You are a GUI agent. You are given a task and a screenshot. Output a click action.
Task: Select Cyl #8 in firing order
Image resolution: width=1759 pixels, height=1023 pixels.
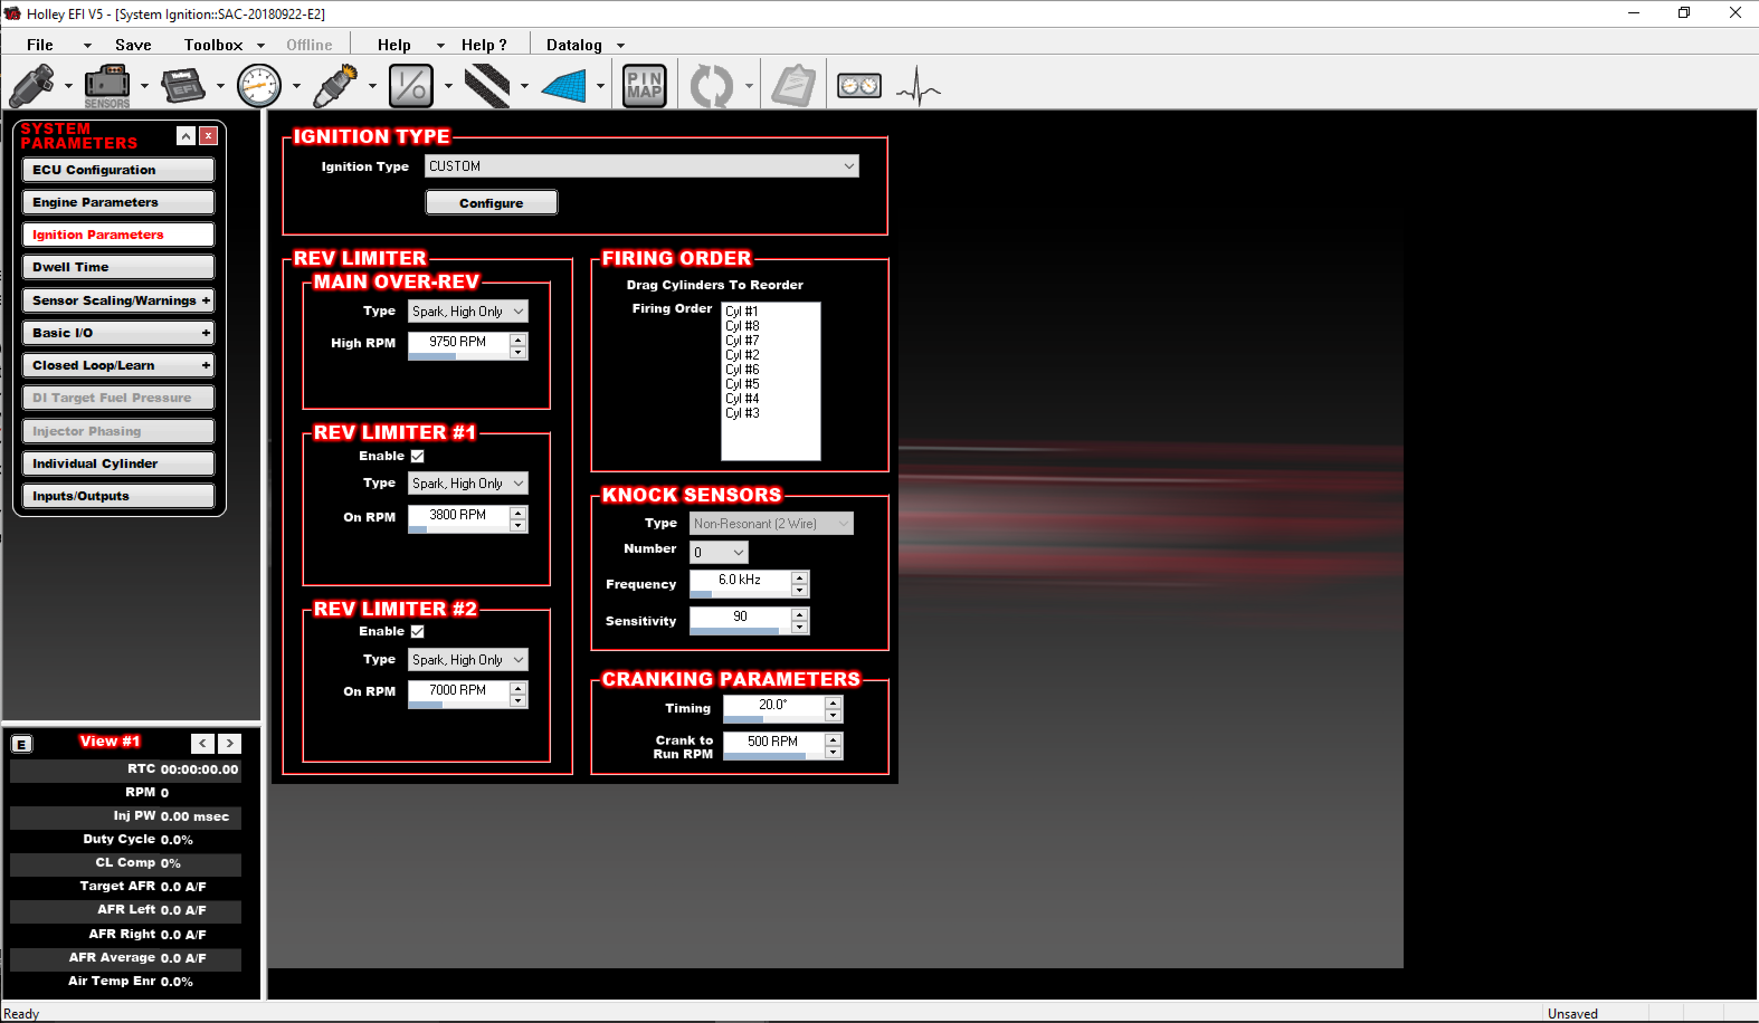pyautogui.click(x=742, y=326)
